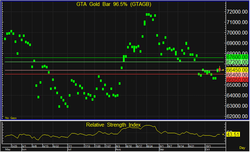The width and height of the screenshot is (250, 152).
Task: Click the Relative Strength Index title
Action: pos(113,125)
